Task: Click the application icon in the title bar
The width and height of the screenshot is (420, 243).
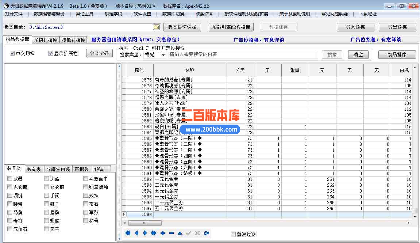Action: click(6, 6)
